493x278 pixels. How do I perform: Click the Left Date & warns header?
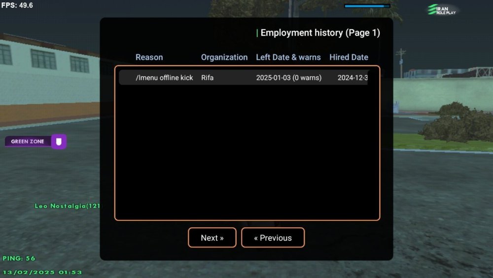pos(288,57)
